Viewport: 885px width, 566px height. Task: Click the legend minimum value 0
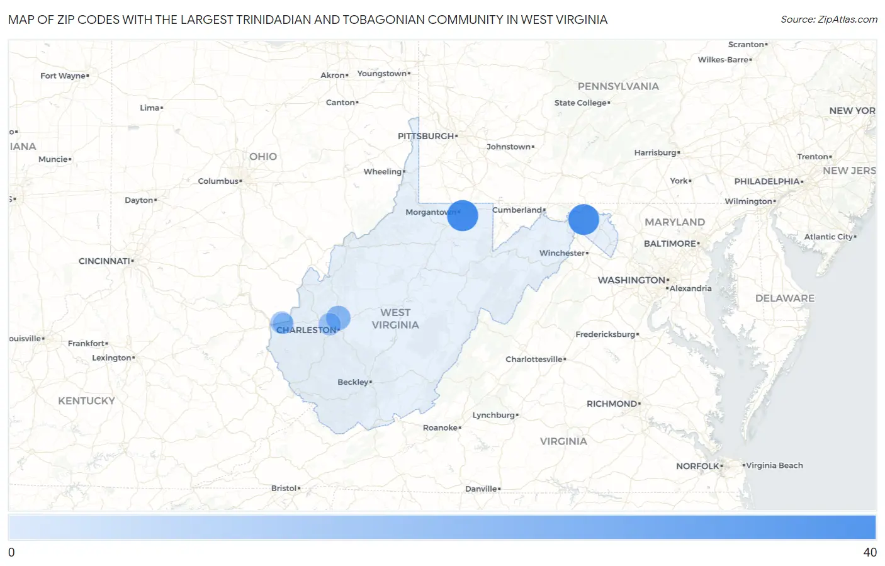tap(11, 553)
